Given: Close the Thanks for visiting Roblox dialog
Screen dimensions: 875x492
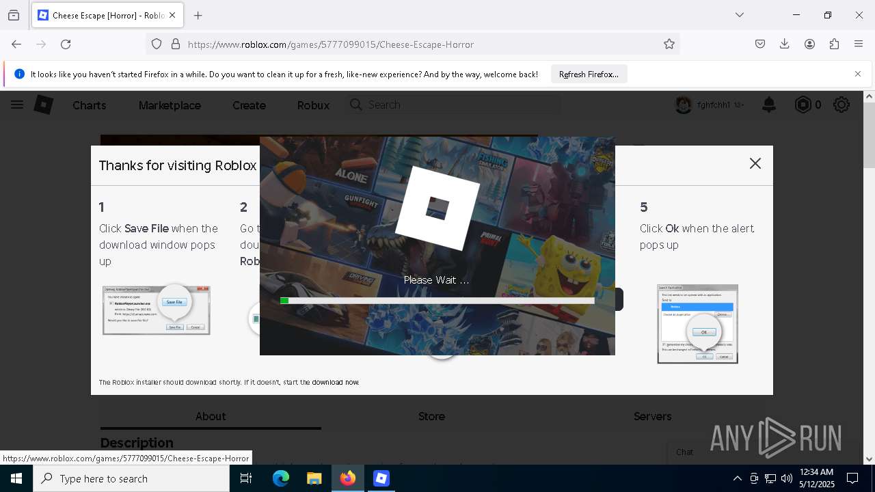Looking at the screenshot, I should (x=755, y=163).
